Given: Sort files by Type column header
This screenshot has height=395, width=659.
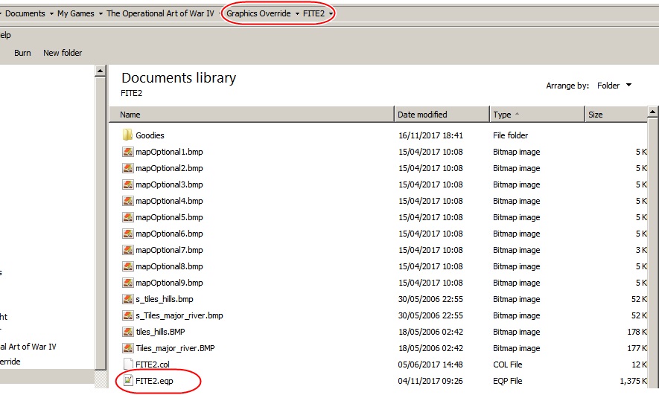Looking at the screenshot, I should click(x=537, y=114).
